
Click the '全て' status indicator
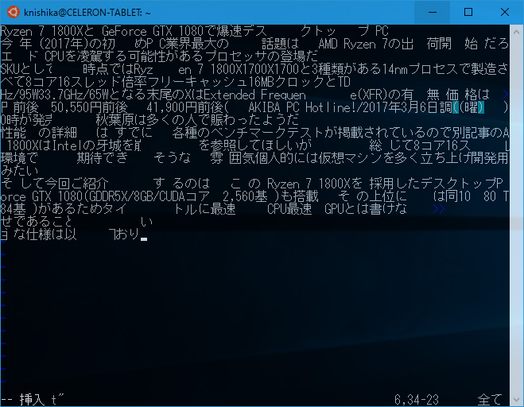(490, 400)
